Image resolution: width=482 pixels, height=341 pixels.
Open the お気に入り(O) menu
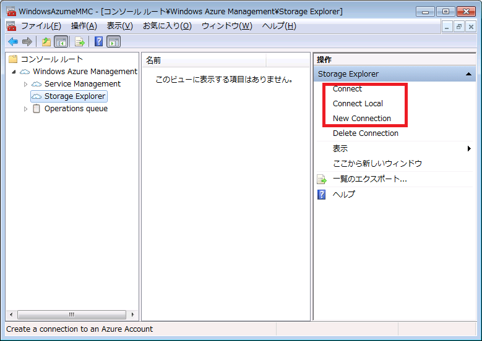(x=167, y=26)
